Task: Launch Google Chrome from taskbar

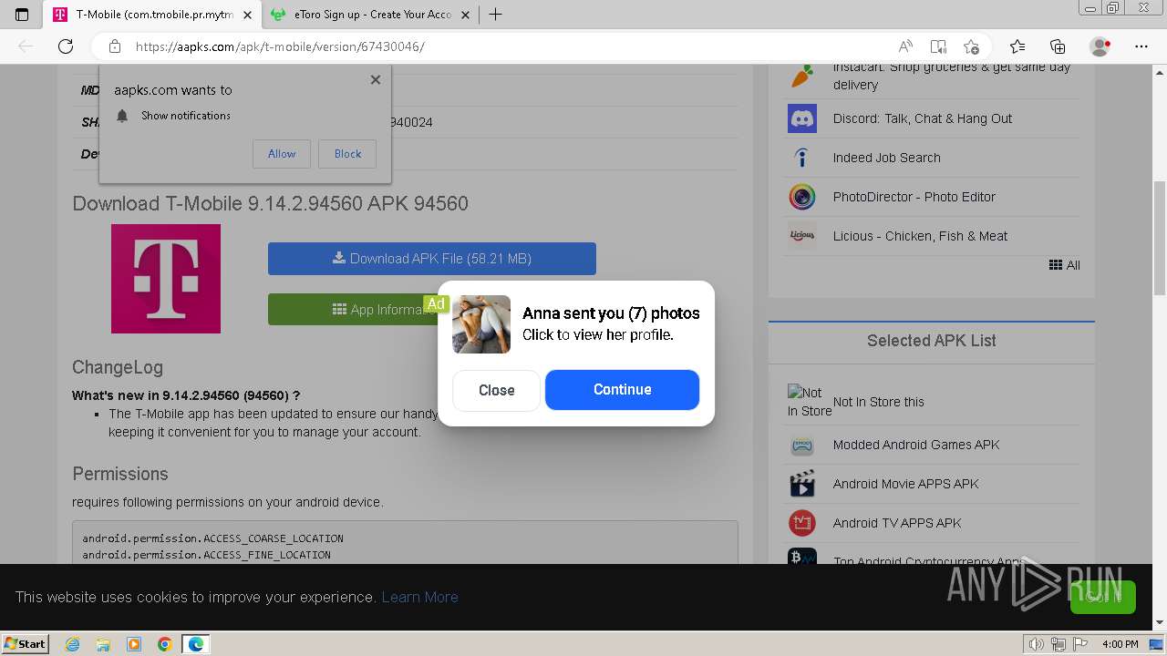Action: click(165, 644)
